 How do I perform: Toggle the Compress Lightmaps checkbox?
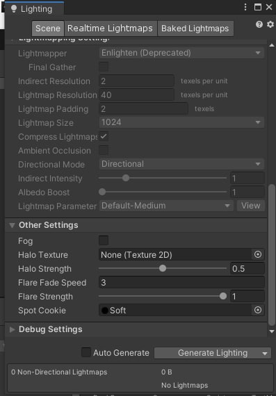coord(104,137)
